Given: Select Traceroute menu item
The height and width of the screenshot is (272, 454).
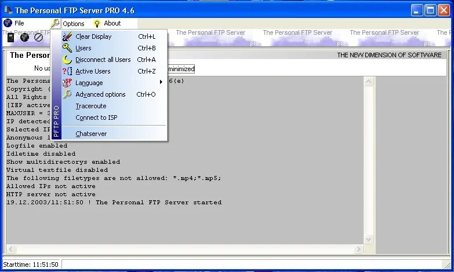Looking at the screenshot, I should (109, 106).
